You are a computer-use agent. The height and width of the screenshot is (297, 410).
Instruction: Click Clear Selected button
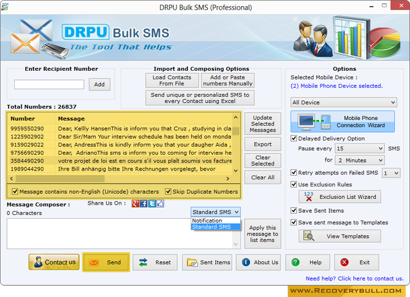click(262, 160)
